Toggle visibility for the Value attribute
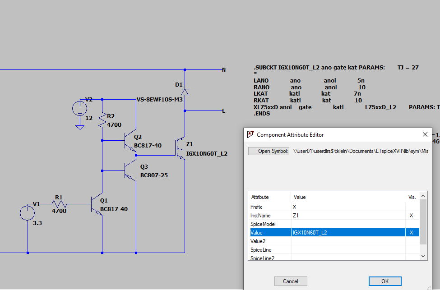Screen dimensions: 440x290 pyautogui.click(x=412, y=232)
